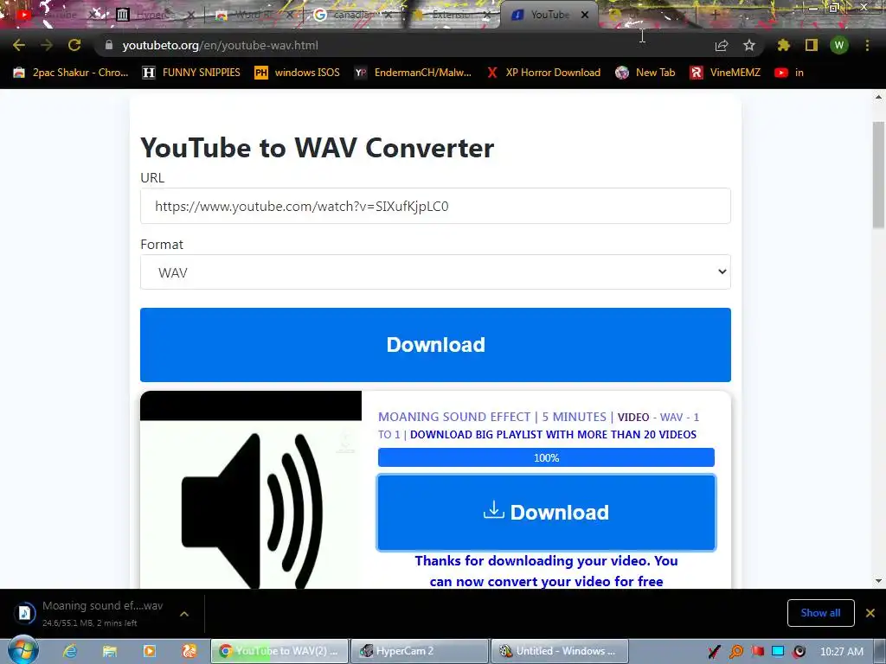Click the page vertical scrollbar thumb

coord(878,175)
